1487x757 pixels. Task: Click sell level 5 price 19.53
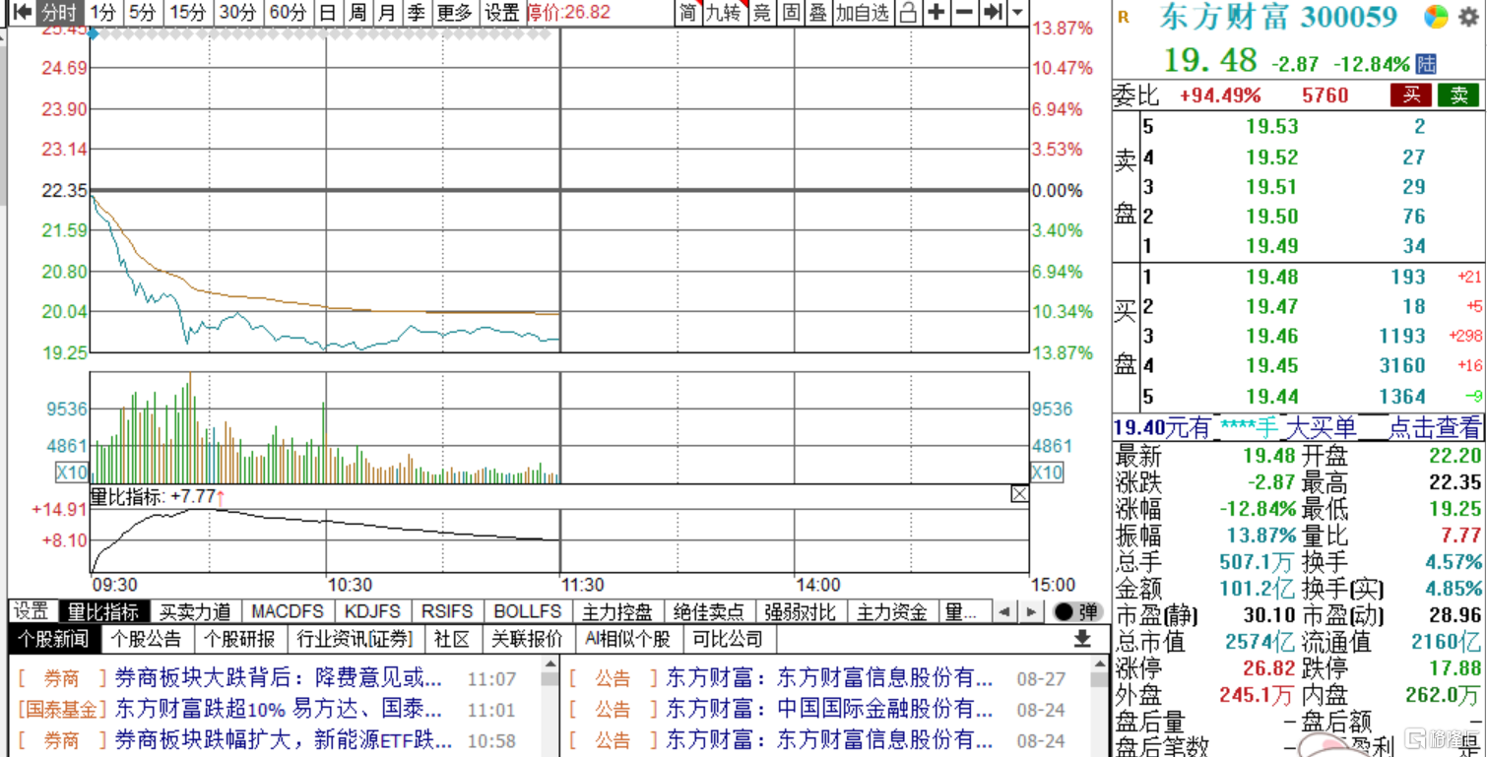click(x=1271, y=126)
